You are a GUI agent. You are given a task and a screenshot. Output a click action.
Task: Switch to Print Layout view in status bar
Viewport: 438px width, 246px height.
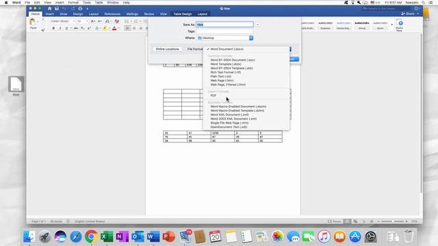pyautogui.click(x=347, y=221)
